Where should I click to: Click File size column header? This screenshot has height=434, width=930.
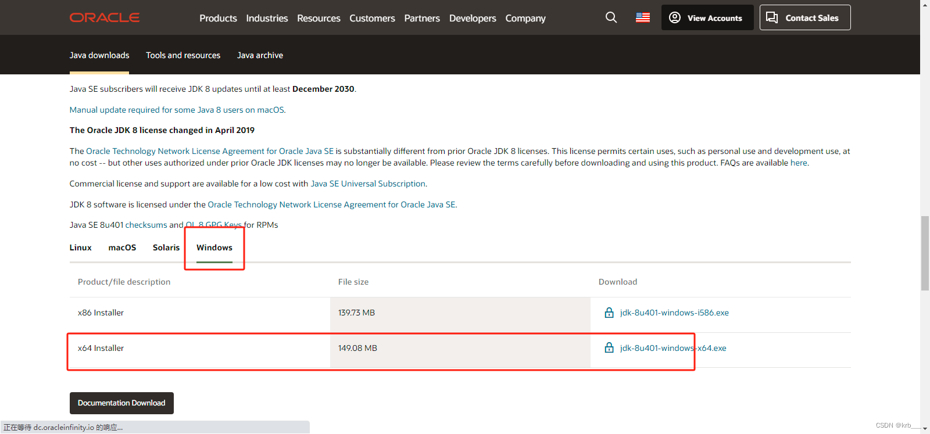353,282
